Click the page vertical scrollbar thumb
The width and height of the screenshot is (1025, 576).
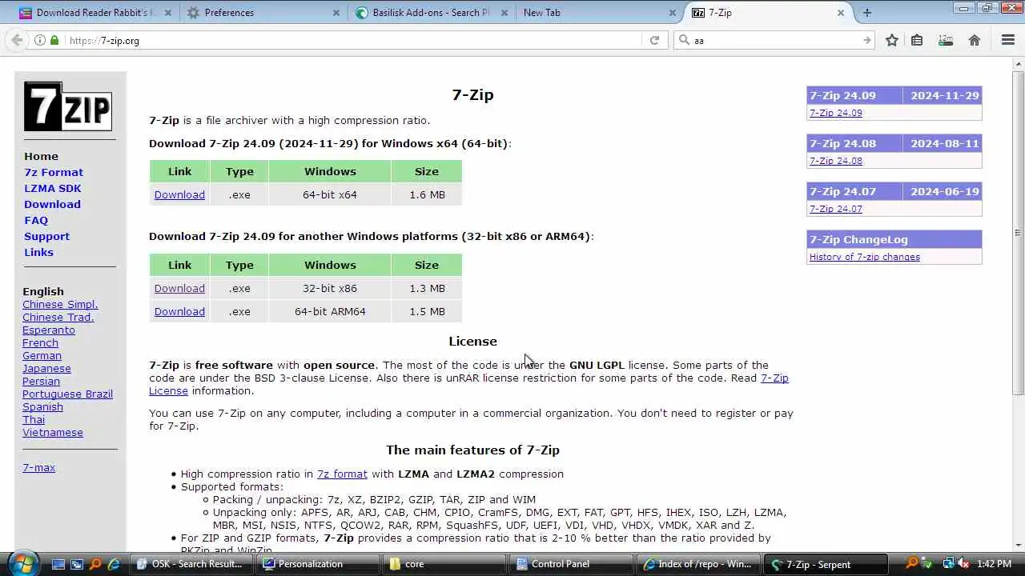click(x=1018, y=232)
